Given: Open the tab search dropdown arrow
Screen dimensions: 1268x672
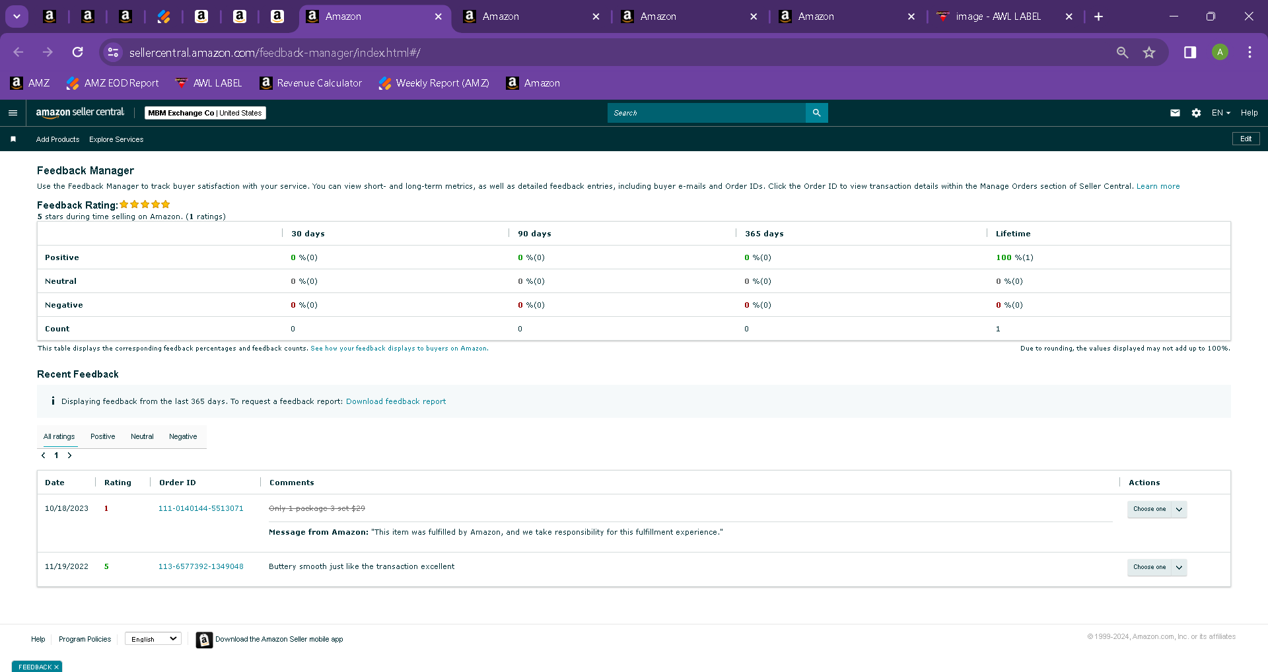Looking at the screenshot, I should [17, 17].
